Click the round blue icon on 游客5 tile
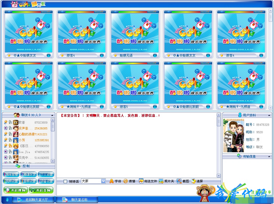This screenshot has height=204, width=274. (x=155, y=106)
